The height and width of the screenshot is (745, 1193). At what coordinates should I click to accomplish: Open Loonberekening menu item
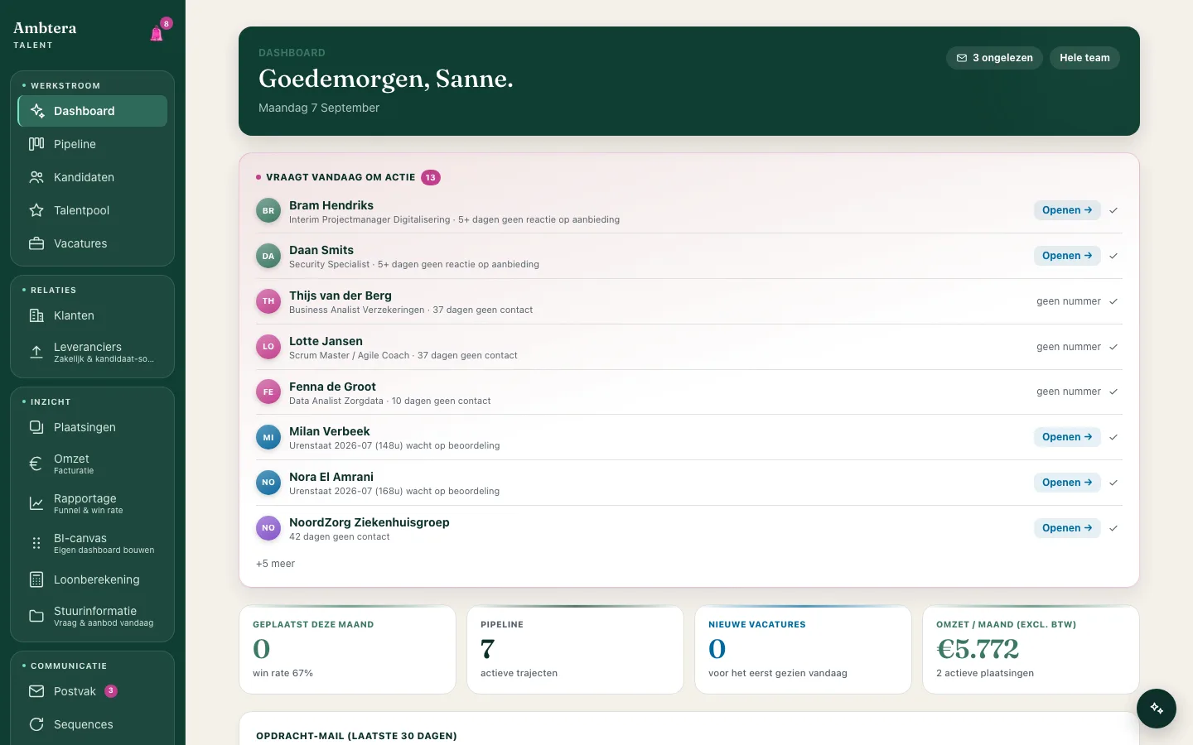point(92,579)
